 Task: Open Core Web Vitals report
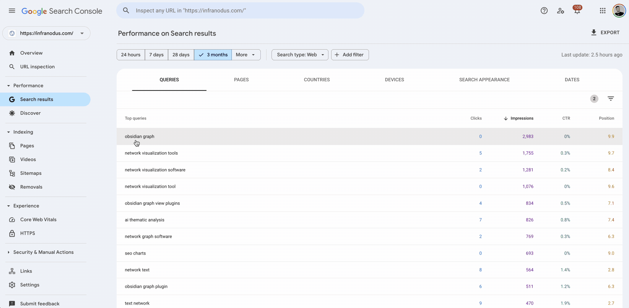[38, 219]
